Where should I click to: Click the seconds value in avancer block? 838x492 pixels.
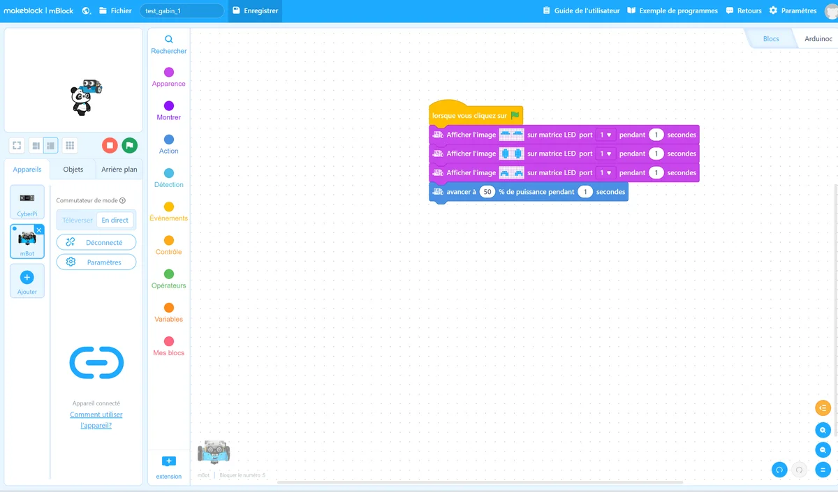click(x=585, y=191)
